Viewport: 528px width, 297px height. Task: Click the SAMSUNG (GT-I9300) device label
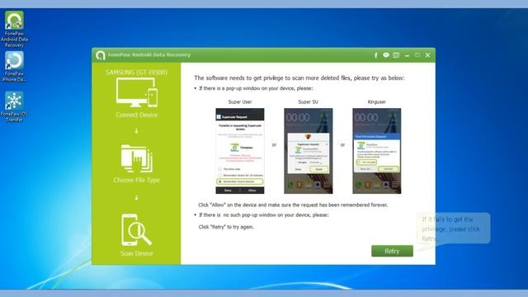point(136,73)
